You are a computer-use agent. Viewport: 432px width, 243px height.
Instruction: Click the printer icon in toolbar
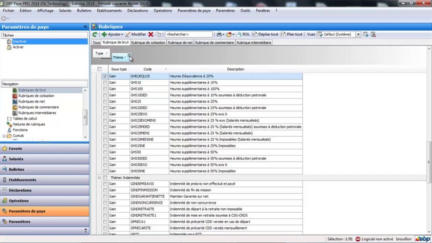coord(219,34)
